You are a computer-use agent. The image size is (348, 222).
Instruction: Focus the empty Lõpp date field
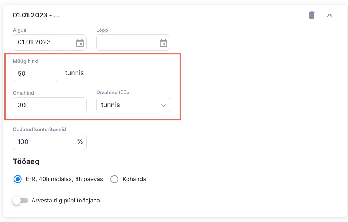(x=126, y=42)
